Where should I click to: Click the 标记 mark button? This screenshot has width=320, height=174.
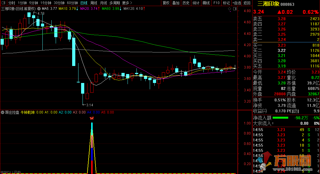coord(226,3)
